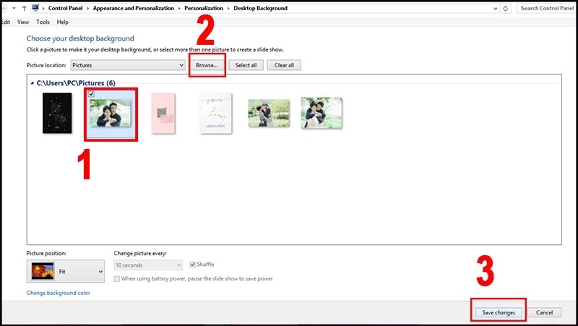The height and width of the screenshot is (326, 578).
Task: Select the fifth couple kissing photo thumbnail
Action: [x=269, y=113]
